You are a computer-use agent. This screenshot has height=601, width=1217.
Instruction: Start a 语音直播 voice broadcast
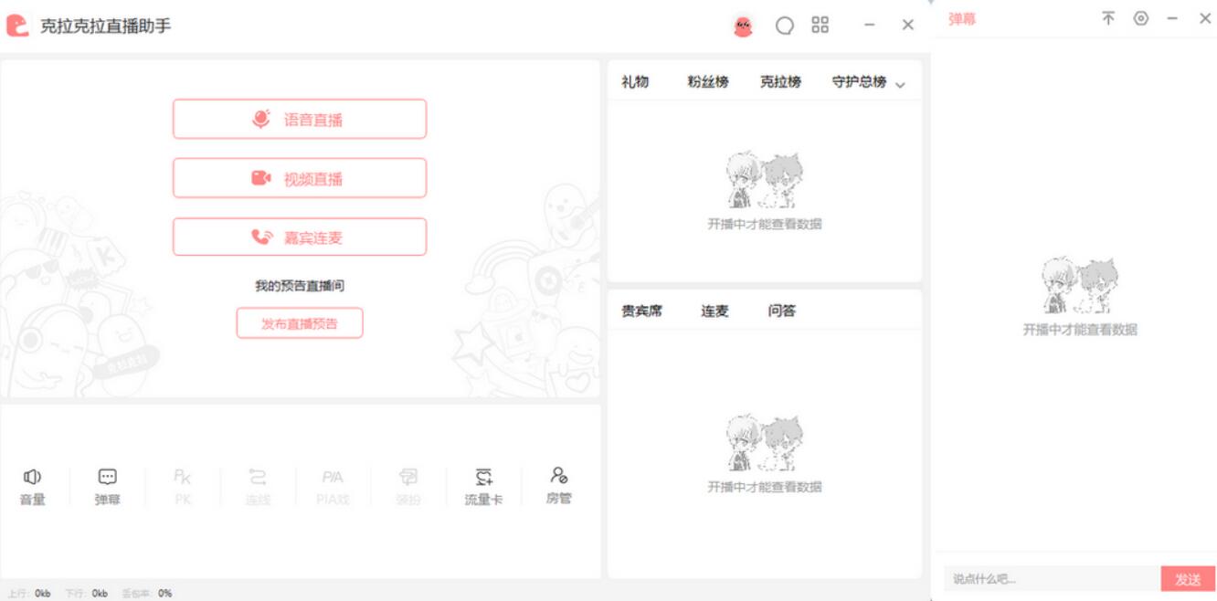pos(300,120)
